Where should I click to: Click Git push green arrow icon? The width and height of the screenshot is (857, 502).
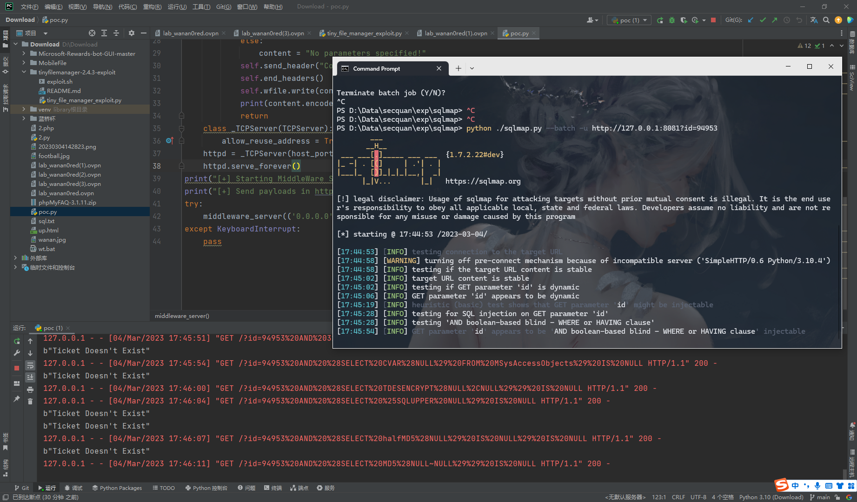pyautogui.click(x=774, y=20)
